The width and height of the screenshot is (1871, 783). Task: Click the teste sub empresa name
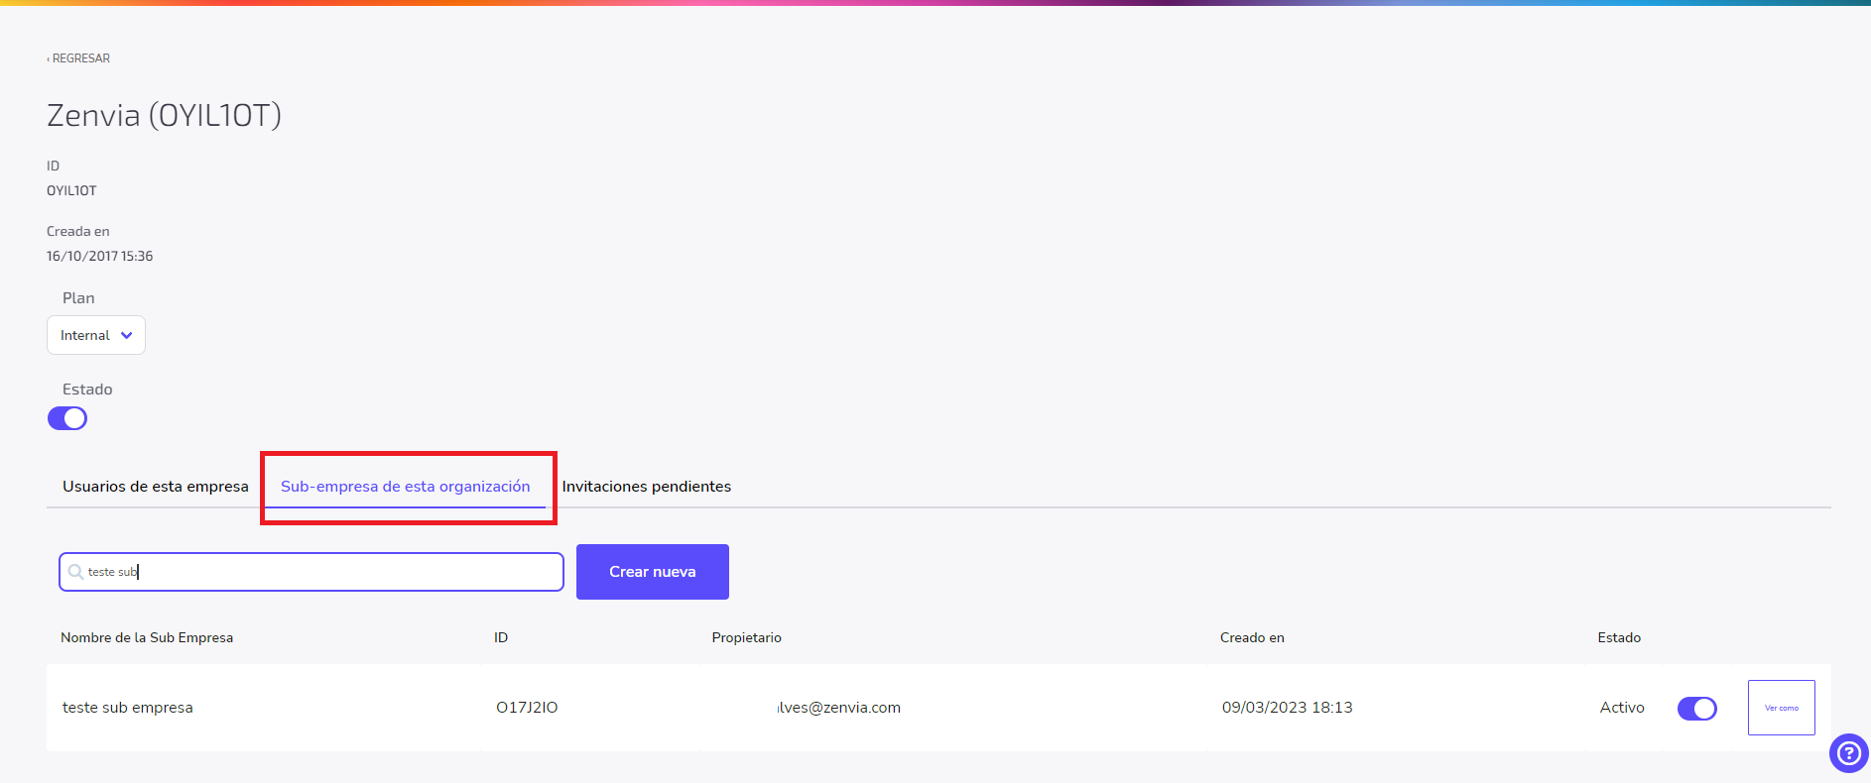coord(128,708)
